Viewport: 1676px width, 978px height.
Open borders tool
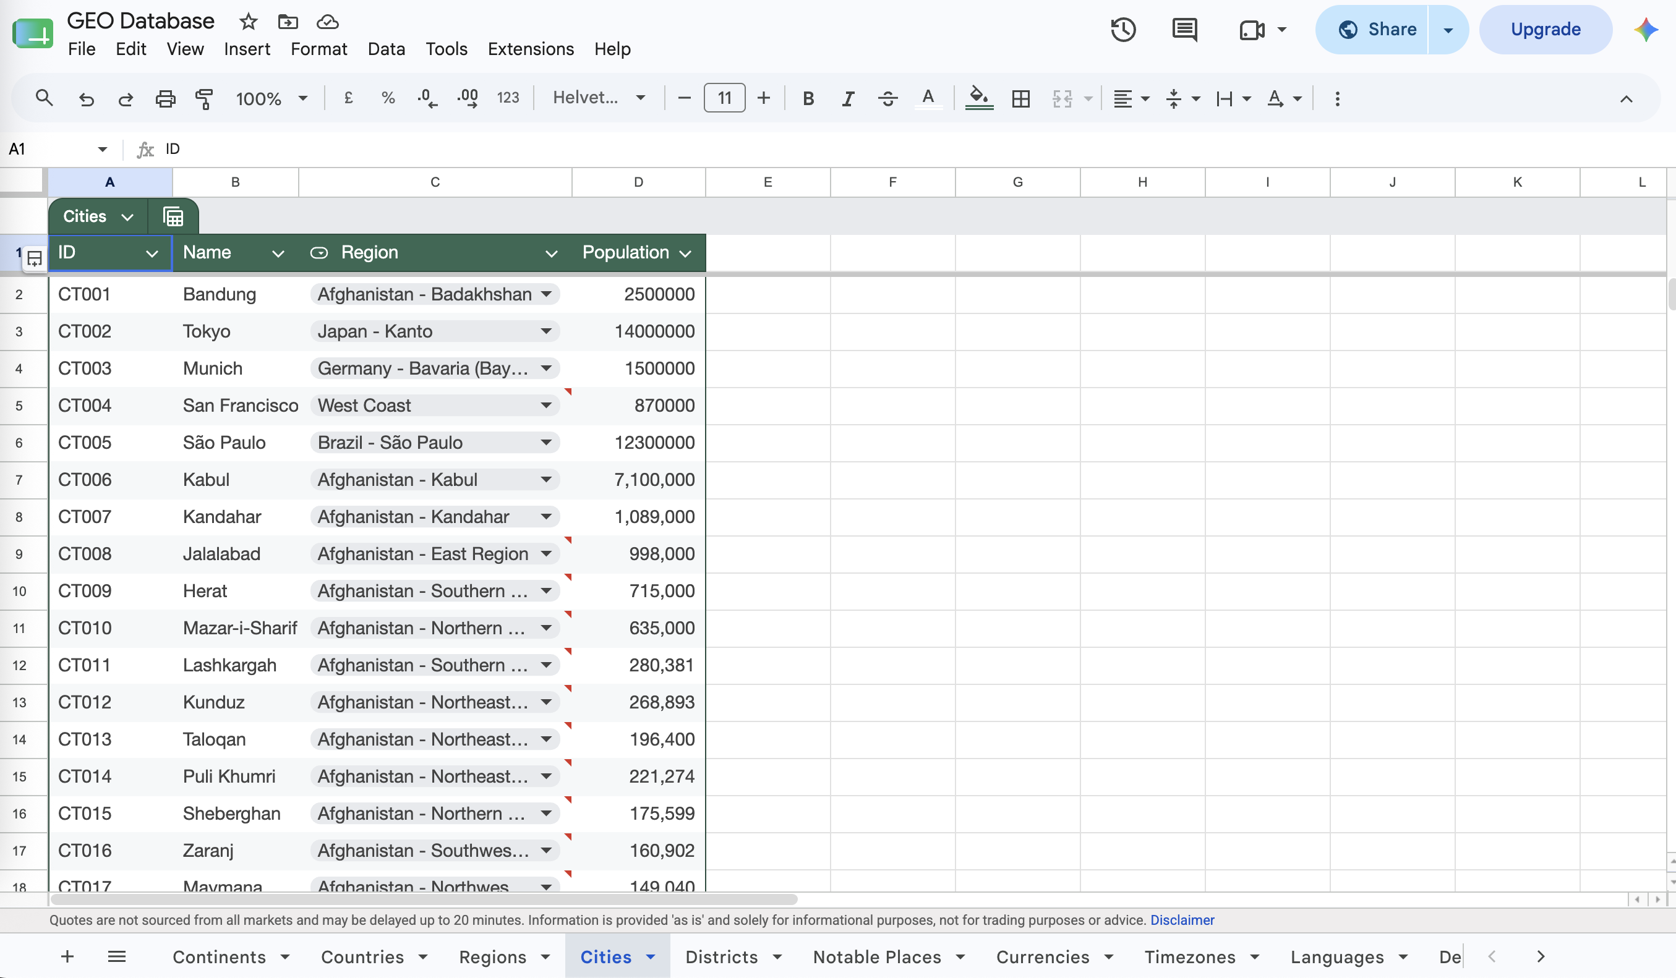1020,98
